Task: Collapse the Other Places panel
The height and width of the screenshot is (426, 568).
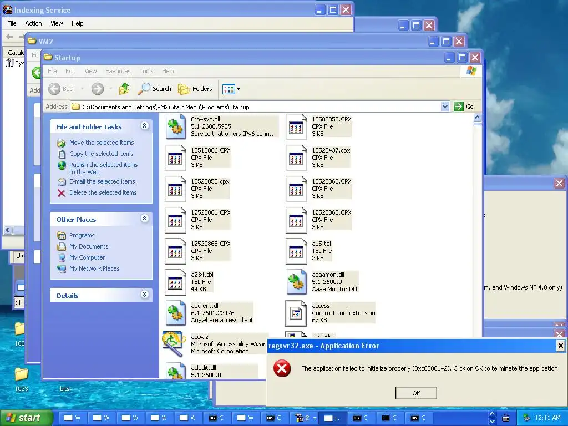Action: [x=144, y=219]
